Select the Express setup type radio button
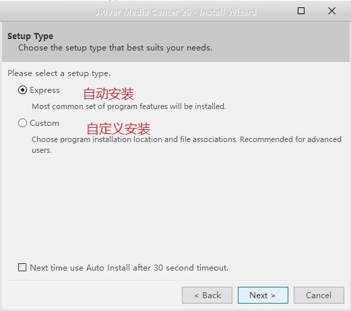This screenshot has height=311, width=351. pyautogui.click(x=22, y=90)
